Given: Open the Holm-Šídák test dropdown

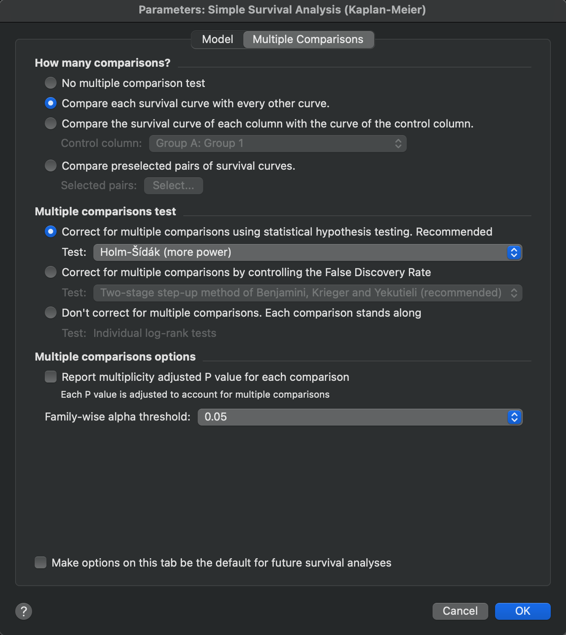Looking at the screenshot, I should 307,252.
